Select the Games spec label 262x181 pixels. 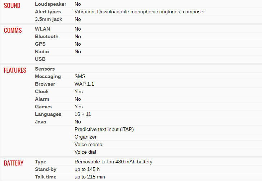coord(43,107)
